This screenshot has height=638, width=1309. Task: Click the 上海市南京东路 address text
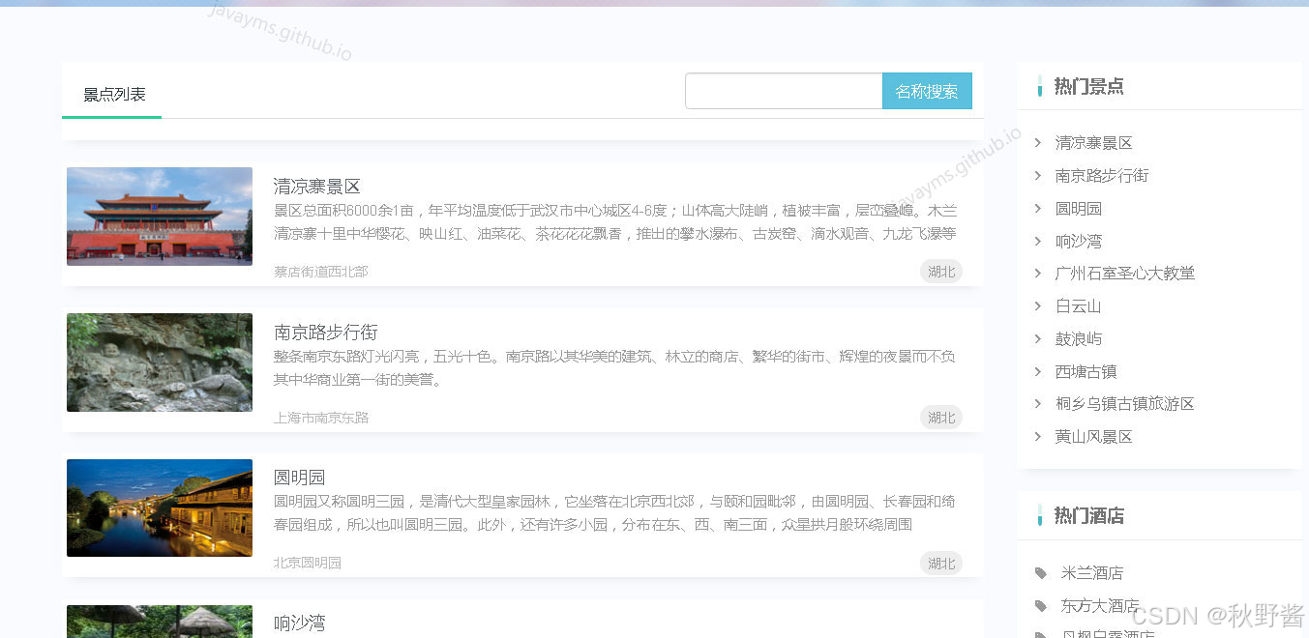click(x=321, y=418)
